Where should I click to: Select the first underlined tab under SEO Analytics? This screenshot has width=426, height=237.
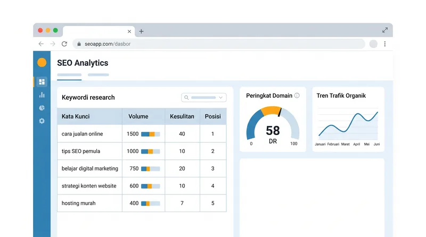click(69, 75)
